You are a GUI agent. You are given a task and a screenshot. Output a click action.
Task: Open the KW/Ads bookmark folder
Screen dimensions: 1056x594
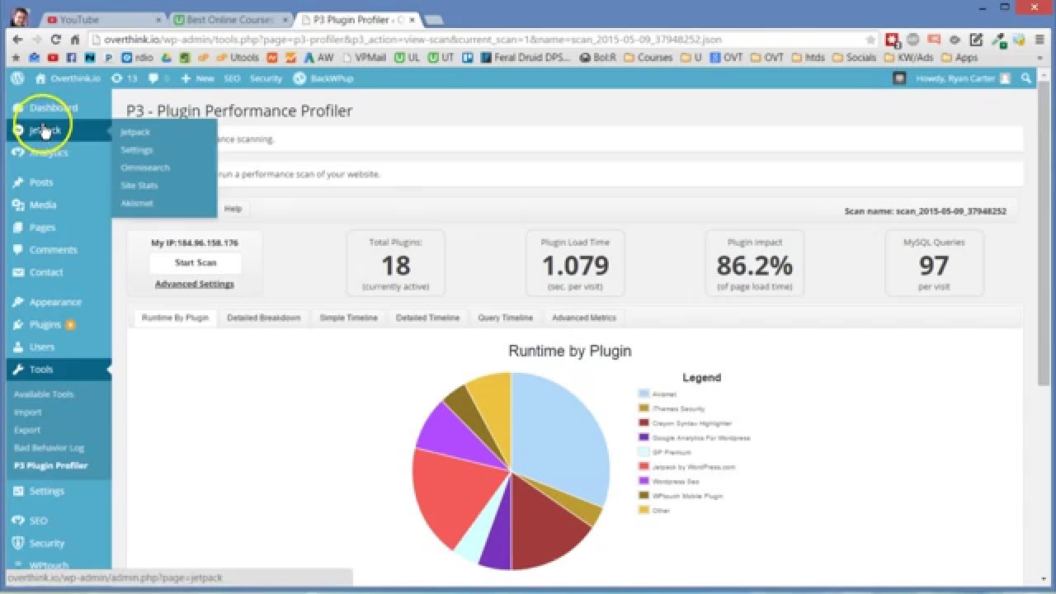(909, 58)
